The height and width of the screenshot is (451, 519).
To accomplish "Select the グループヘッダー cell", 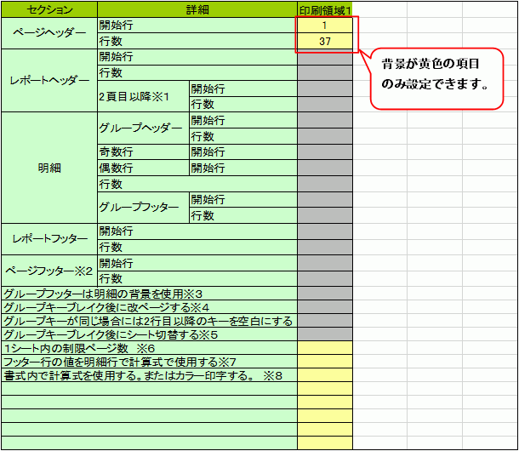I will click(143, 128).
